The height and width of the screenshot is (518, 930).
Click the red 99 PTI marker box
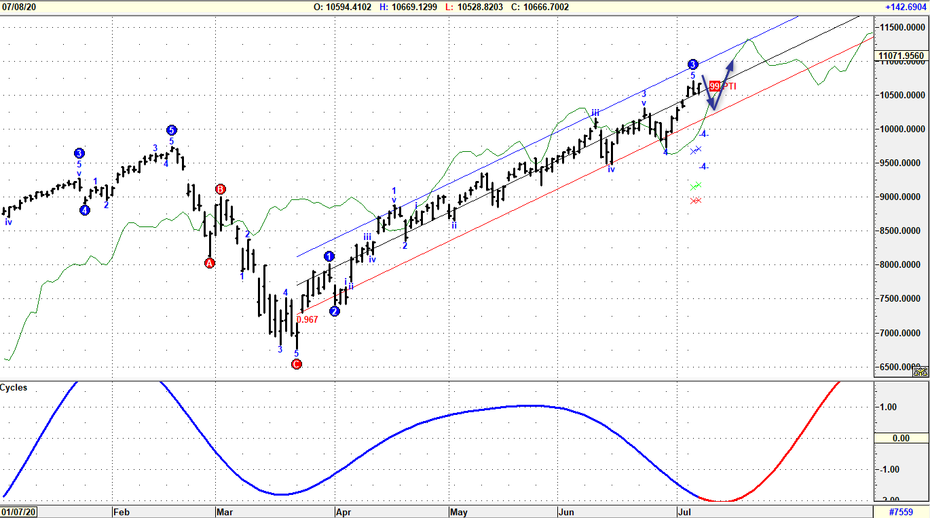(x=715, y=86)
